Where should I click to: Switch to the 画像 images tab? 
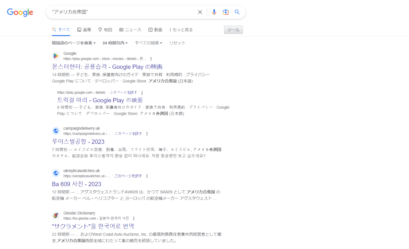click(x=84, y=30)
